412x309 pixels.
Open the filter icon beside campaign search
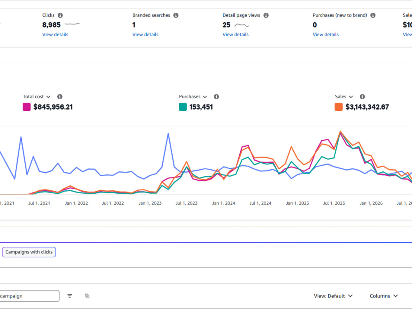click(x=70, y=296)
